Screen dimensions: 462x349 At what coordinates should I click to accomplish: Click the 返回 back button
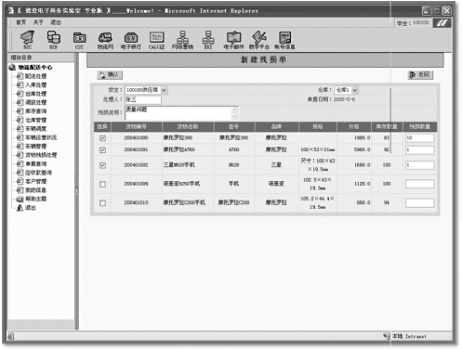pyautogui.click(x=420, y=75)
